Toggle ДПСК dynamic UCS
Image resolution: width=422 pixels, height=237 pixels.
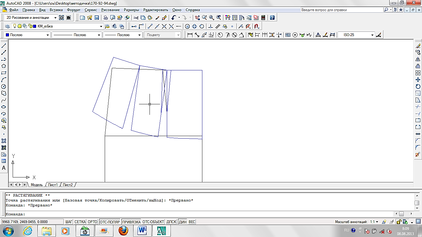(x=171, y=222)
